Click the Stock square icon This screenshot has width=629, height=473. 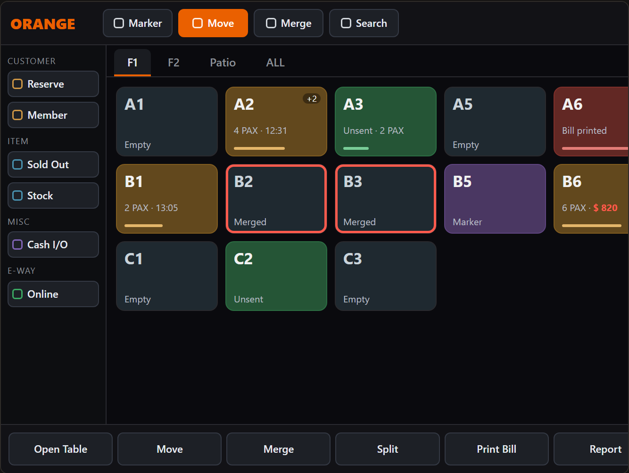pos(17,196)
